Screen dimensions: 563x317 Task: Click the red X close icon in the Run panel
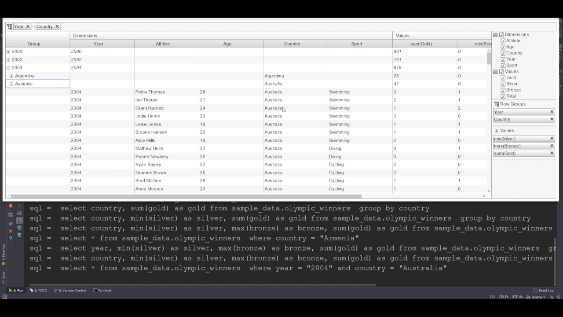coord(11,231)
